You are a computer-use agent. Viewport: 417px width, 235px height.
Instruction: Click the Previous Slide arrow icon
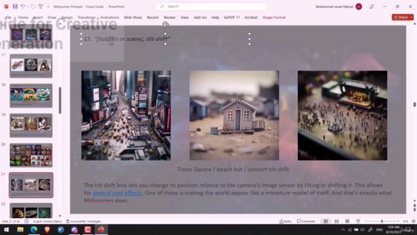click(x=414, y=206)
